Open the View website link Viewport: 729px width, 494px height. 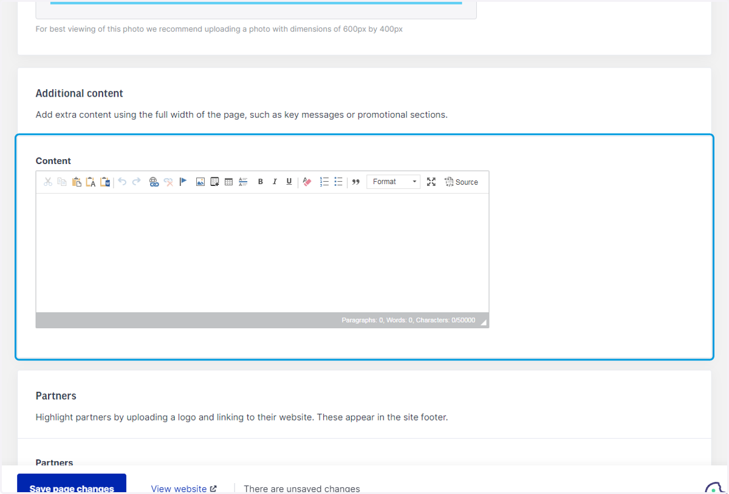183,489
